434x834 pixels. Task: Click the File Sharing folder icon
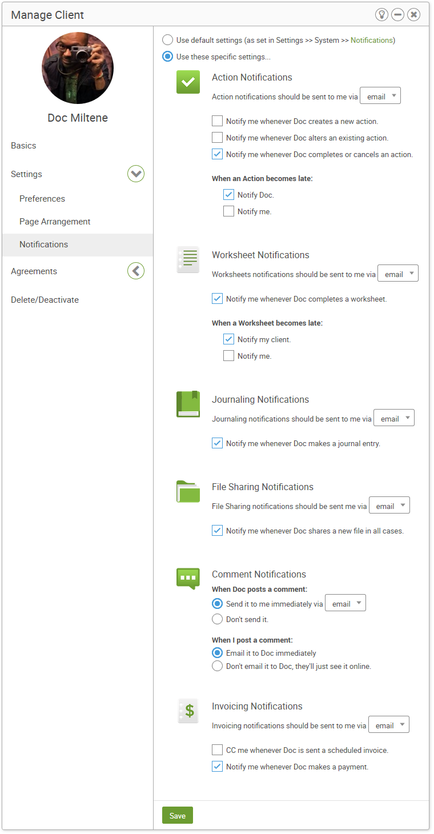188,491
